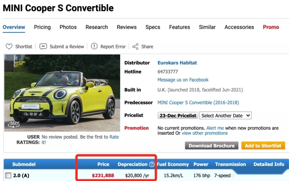Screen dimensions: 289x181
Task: Click the Alert me link
Action: 215,128
